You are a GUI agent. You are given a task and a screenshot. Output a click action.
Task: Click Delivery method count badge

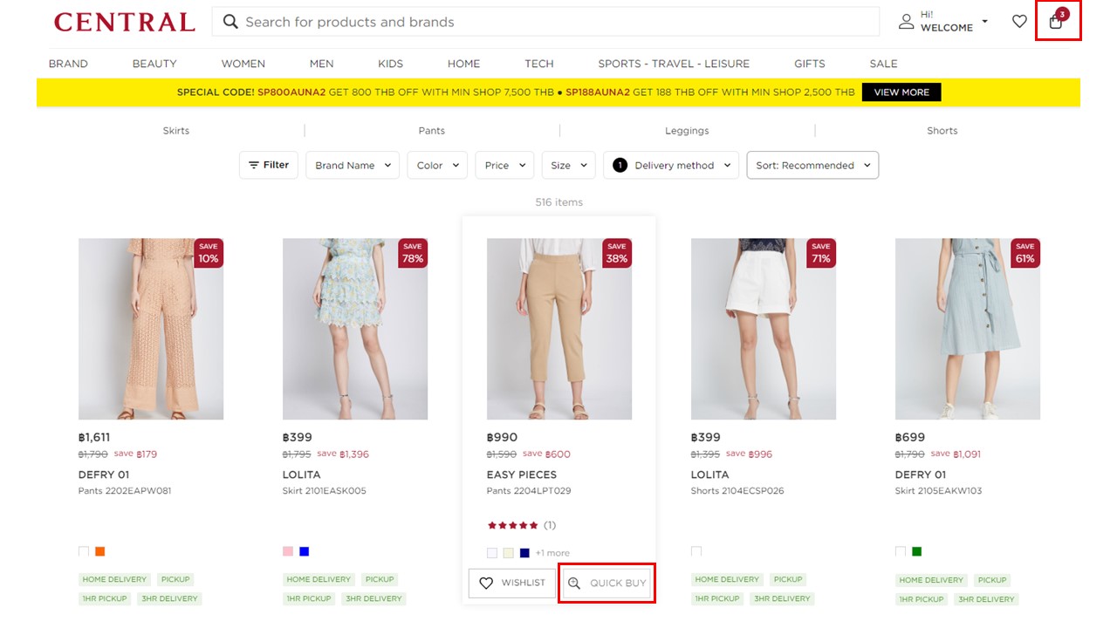(x=620, y=165)
